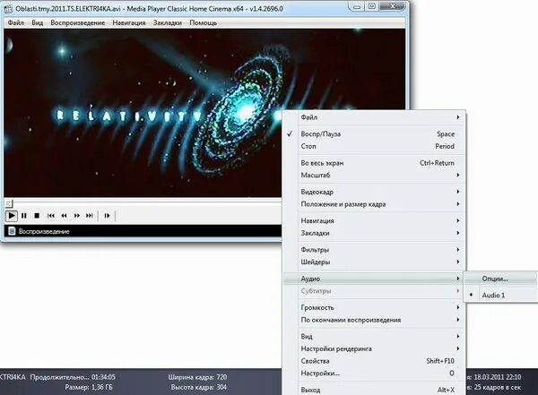Screen dimensions: 538x395
Task: Click the '25 кадров в сек' text
Action: click(498, 388)
